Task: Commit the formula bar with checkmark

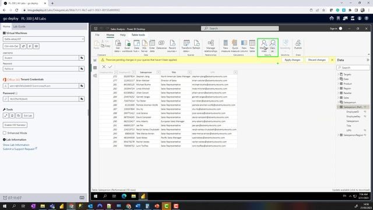Action: coord(110,66)
